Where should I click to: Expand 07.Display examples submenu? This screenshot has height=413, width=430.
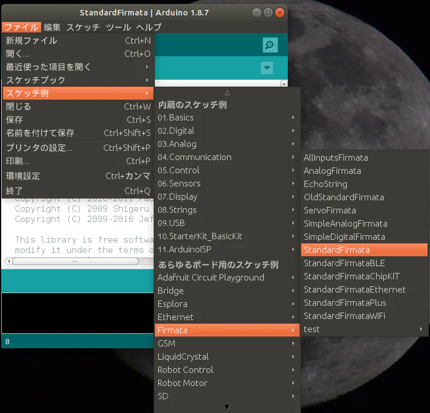pyautogui.click(x=227, y=197)
